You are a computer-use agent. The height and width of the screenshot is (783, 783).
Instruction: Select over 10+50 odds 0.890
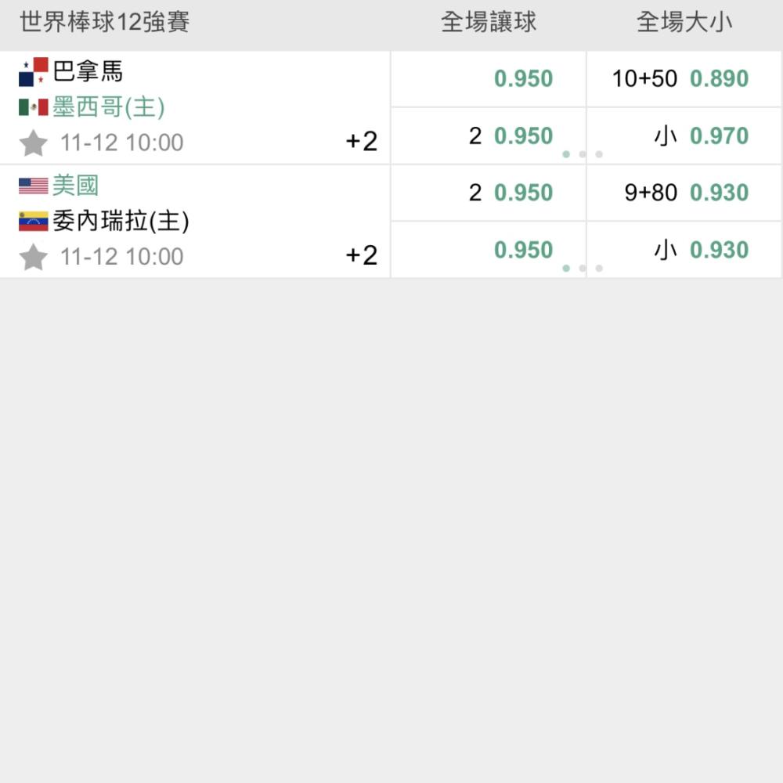pos(684,78)
